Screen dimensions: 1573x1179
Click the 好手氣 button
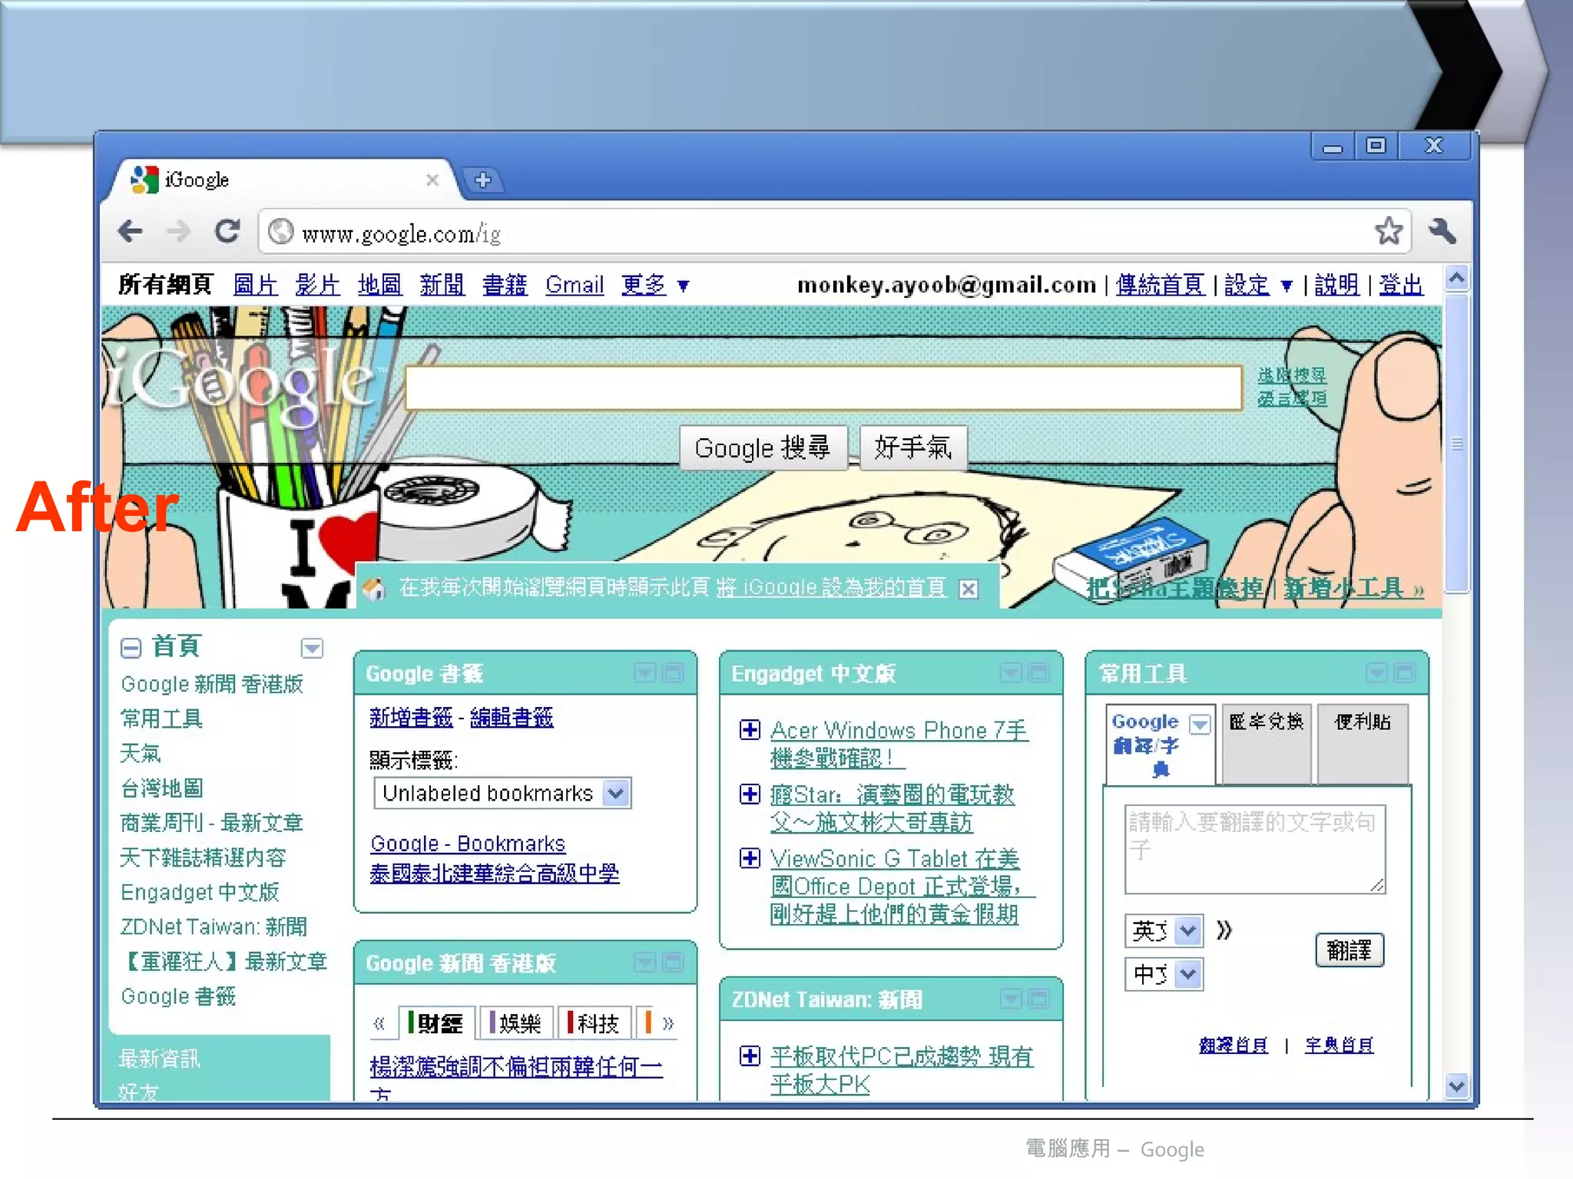912,447
